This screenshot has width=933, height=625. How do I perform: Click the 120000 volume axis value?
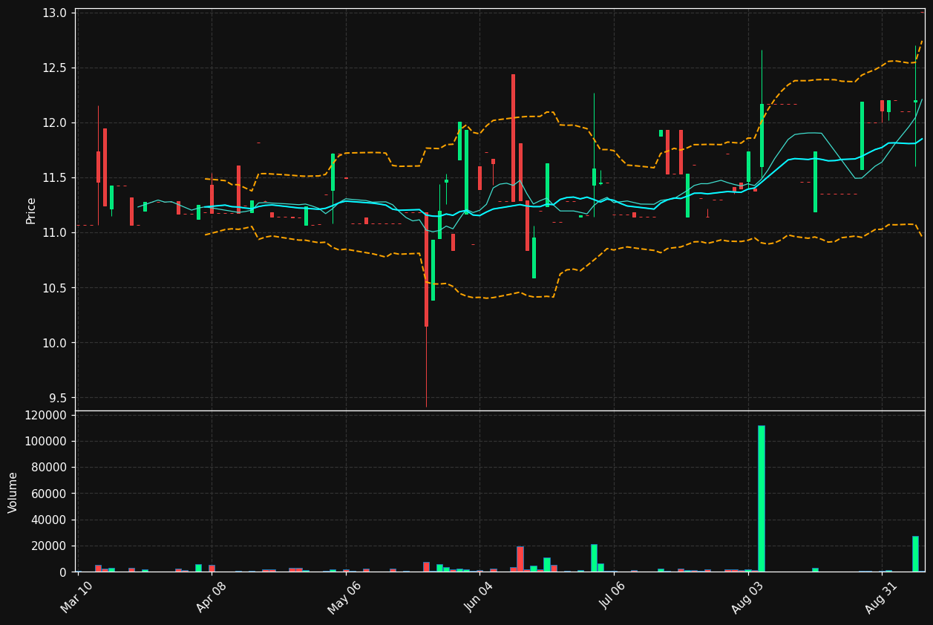47,416
